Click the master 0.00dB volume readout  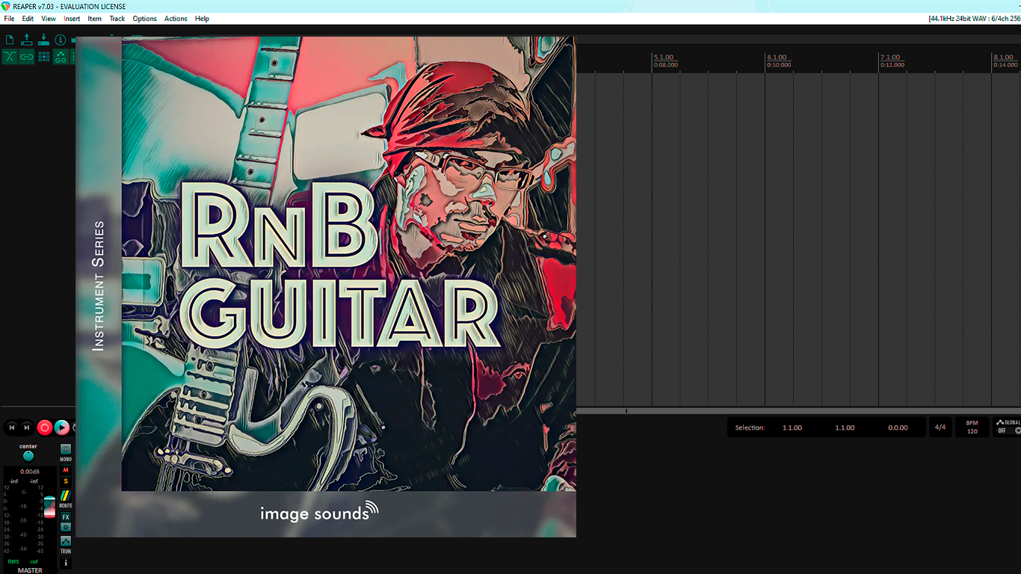[x=30, y=472]
